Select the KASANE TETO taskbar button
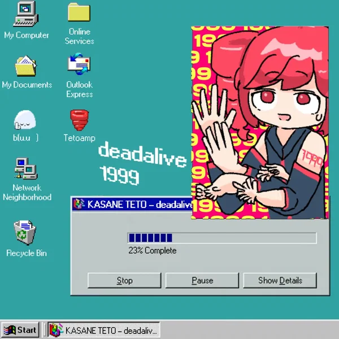Viewport: 339px width, 339px height. tap(104, 330)
